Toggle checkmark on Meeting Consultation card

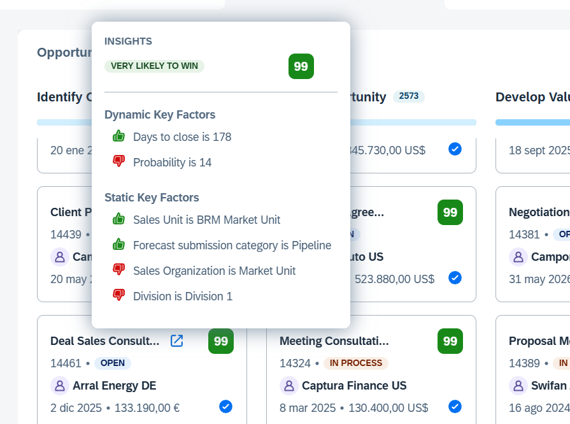click(x=455, y=407)
